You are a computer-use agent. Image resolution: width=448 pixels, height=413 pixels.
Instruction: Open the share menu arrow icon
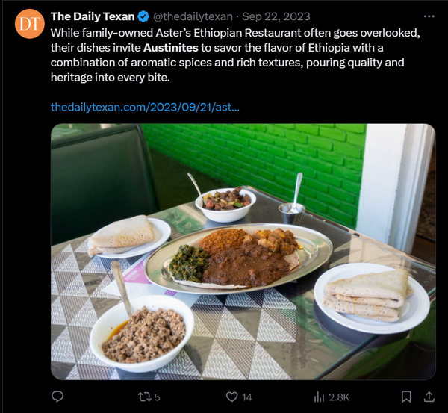click(x=429, y=397)
